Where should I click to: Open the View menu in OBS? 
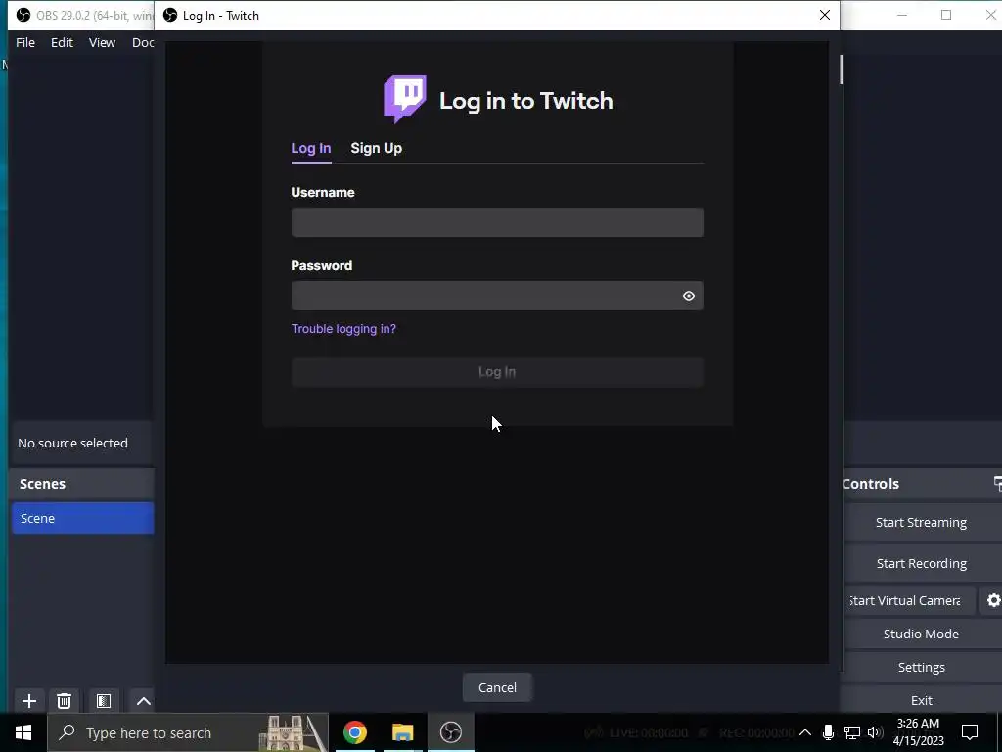(x=102, y=42)
